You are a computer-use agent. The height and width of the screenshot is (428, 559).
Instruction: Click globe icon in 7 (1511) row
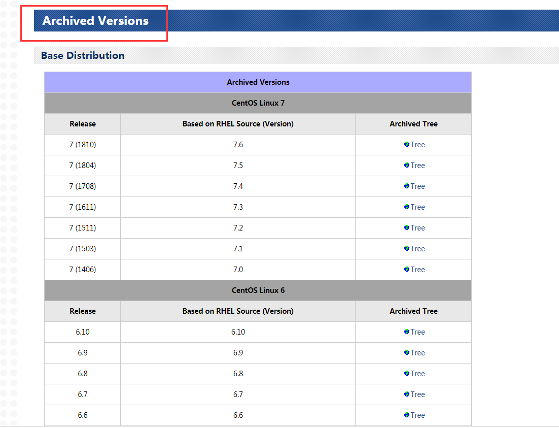[x=406, y=228]
